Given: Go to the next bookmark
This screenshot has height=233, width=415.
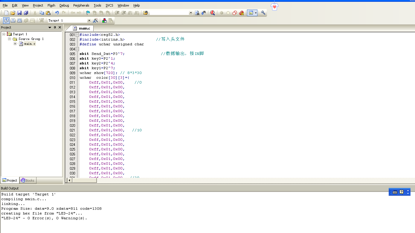Looking at the screenshot, I should [x=101, y=13].
